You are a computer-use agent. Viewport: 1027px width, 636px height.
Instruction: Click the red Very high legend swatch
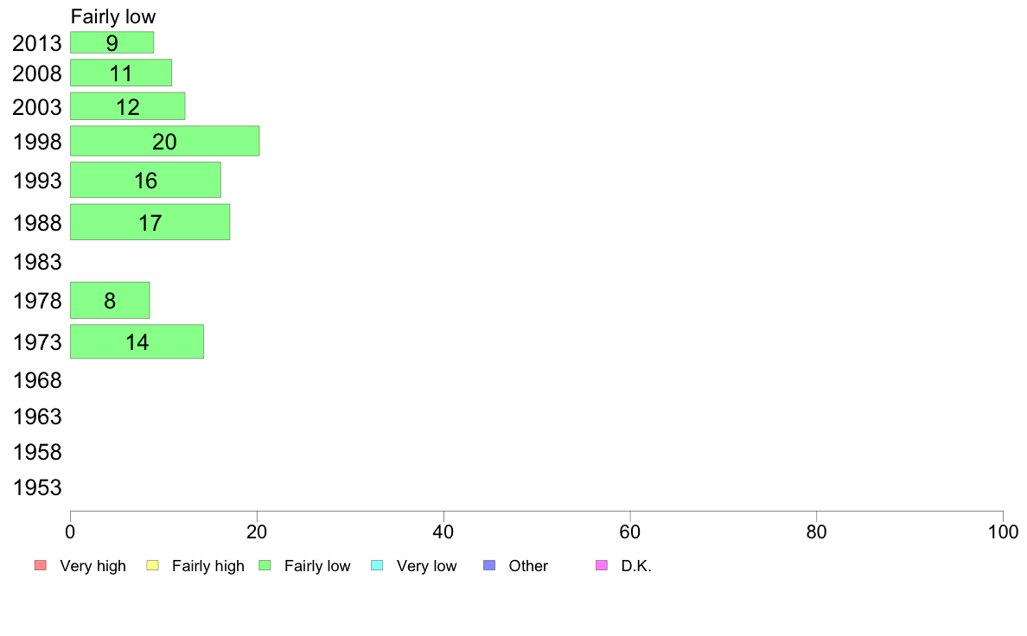[41, 565]
